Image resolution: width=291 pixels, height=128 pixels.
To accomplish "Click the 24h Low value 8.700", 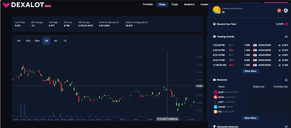I will tap(67, 26).
